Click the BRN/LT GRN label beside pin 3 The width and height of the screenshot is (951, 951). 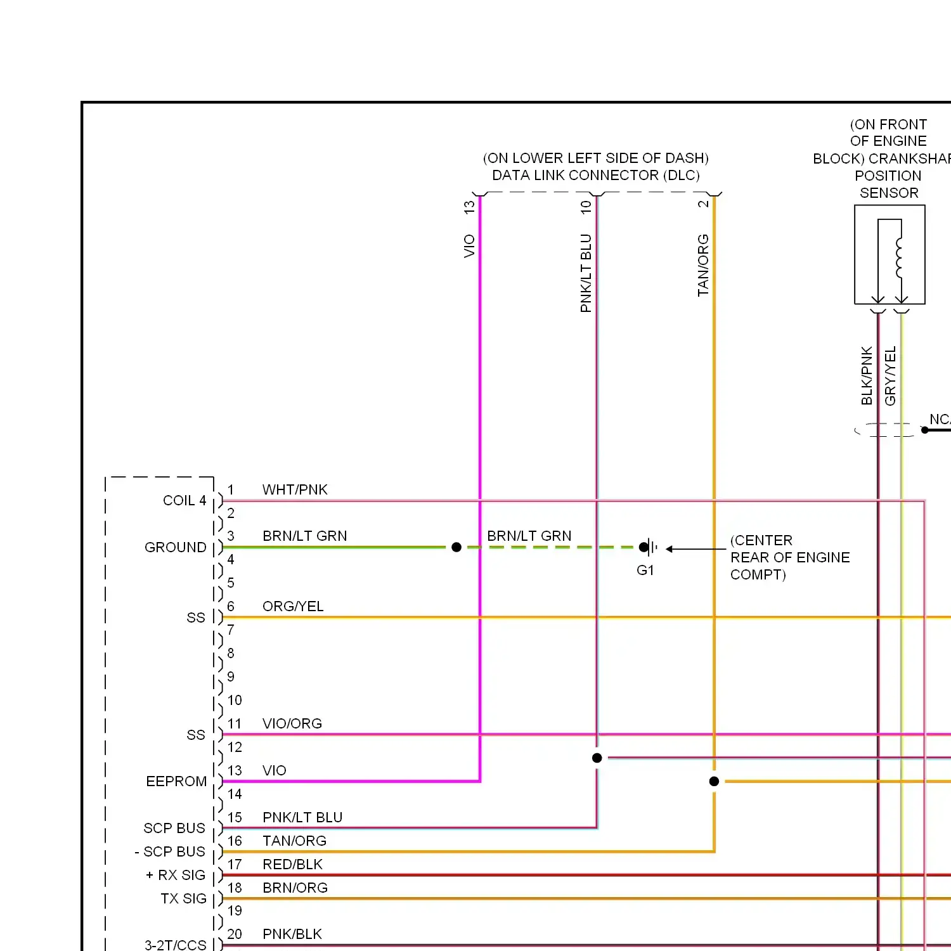[305, 536]
